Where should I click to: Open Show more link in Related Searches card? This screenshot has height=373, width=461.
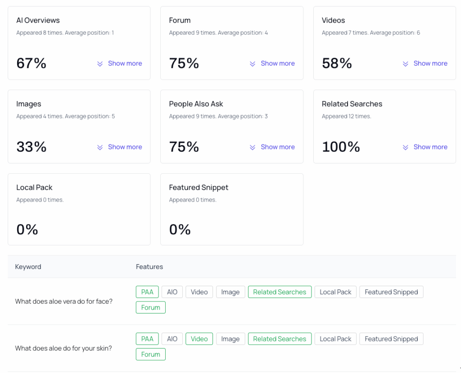[x=430, y=147]
